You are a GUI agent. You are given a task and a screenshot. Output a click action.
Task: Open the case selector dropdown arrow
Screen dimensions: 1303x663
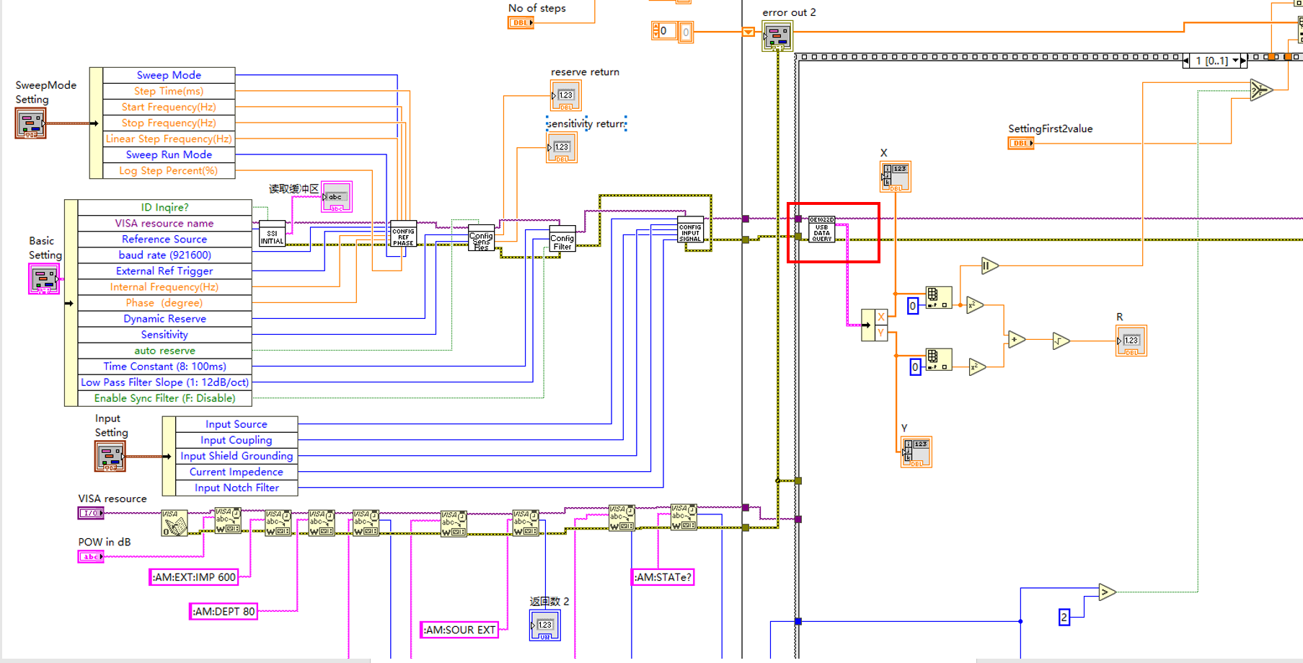1235,61
